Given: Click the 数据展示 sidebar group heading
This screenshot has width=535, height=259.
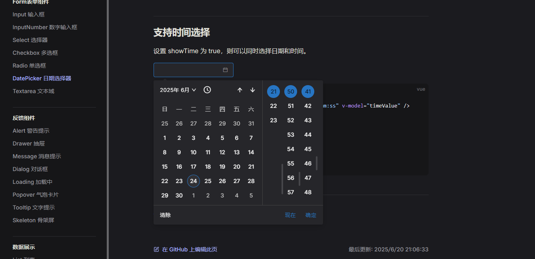Looking at the screenshot, I should pyautogui.click(x=24, y=247).
